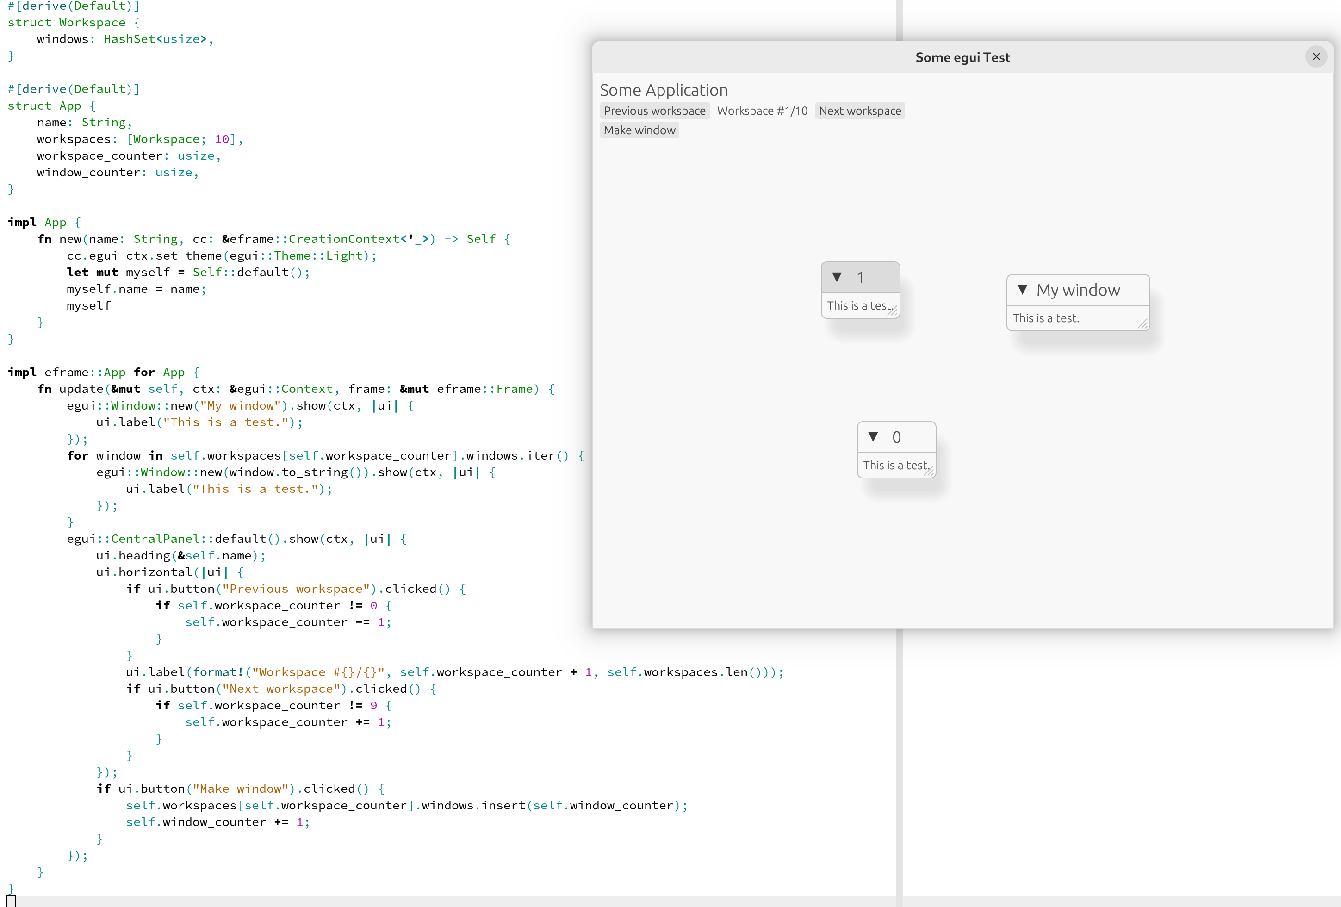
Task: Click the 'struct Workspace {' code line
Action: (73, 23)
